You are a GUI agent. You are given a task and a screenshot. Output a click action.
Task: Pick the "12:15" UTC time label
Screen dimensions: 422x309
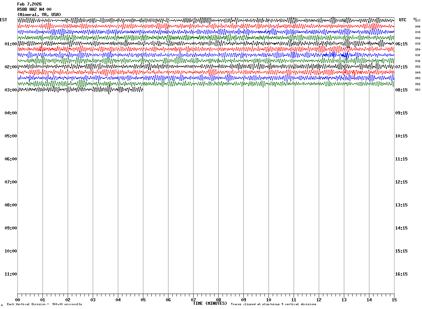point(401,182)
